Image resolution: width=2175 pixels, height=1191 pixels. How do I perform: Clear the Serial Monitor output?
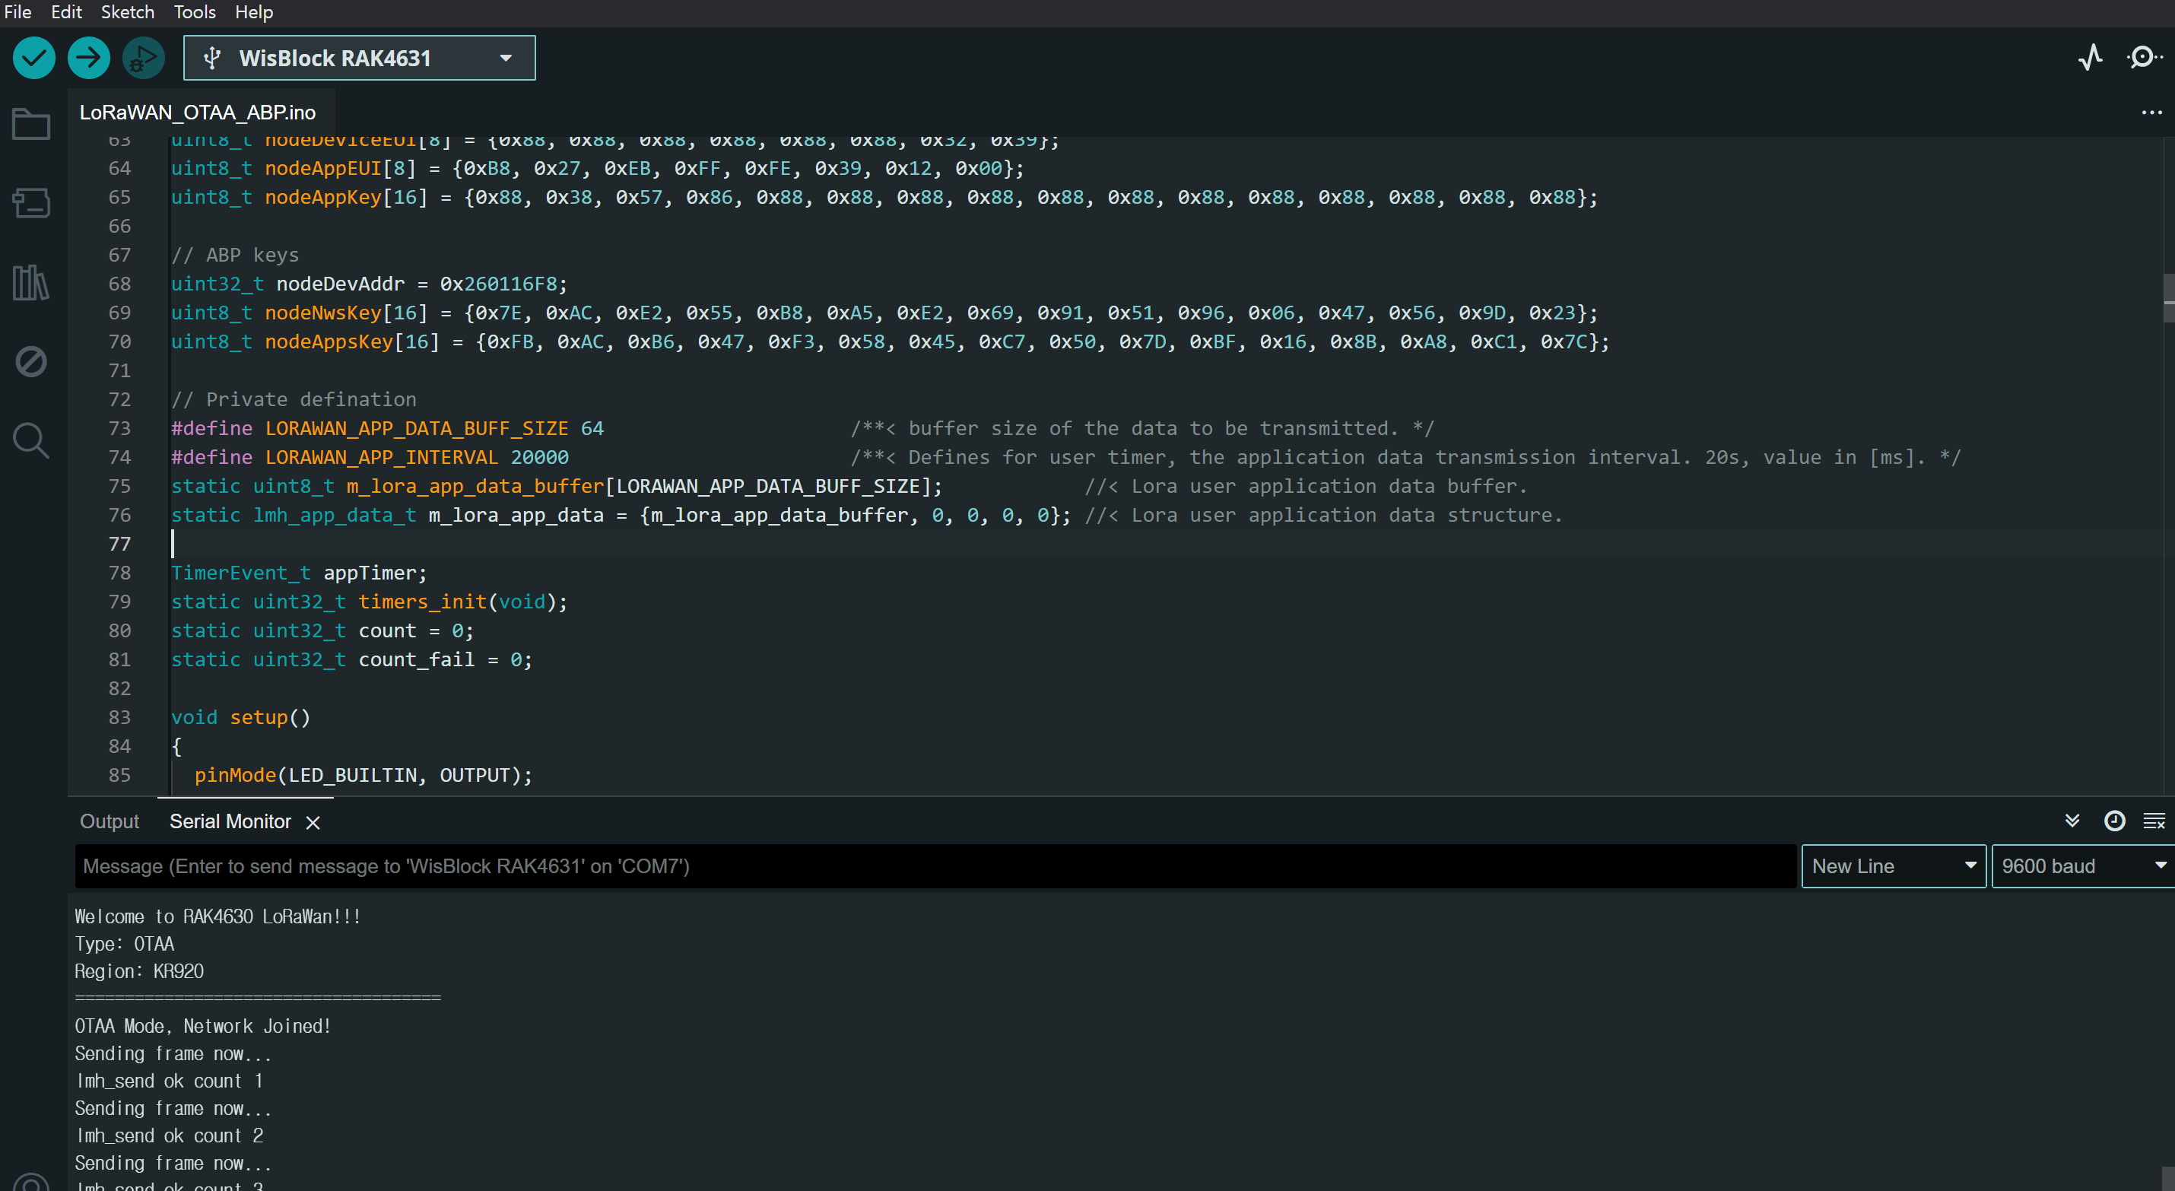(2154, 821)
